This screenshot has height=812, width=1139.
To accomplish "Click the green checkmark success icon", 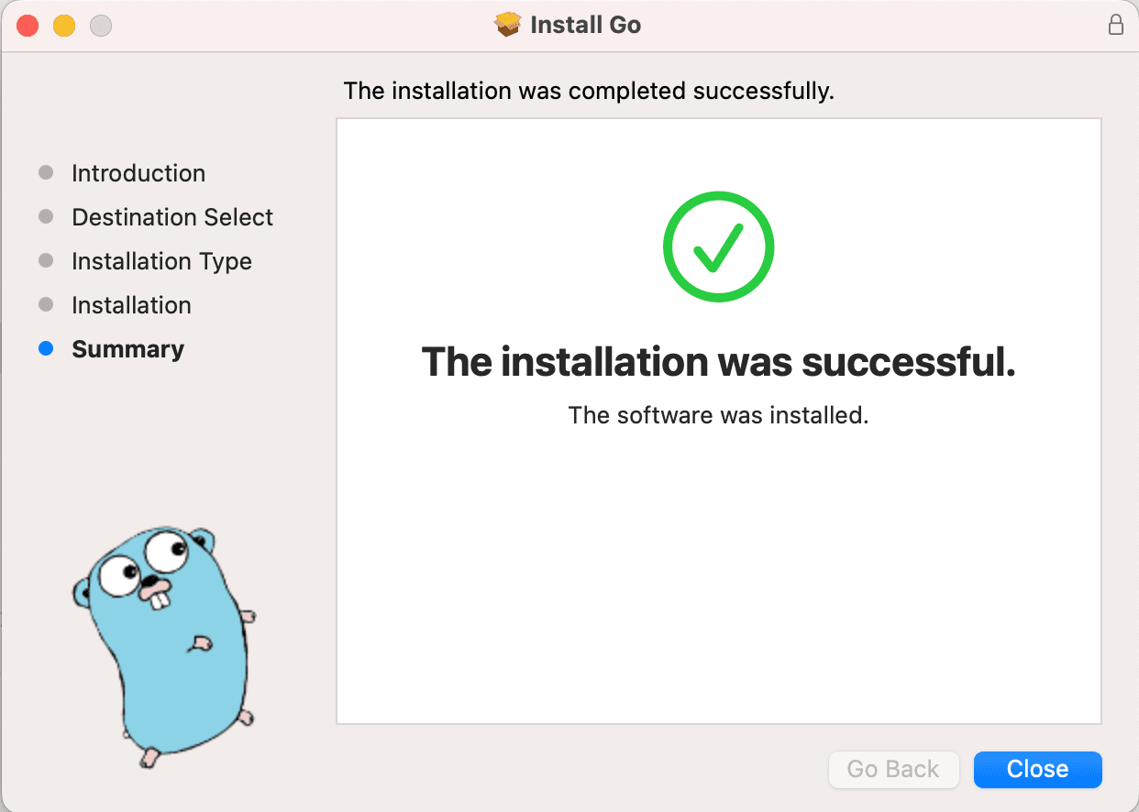I will click(718, 246).
